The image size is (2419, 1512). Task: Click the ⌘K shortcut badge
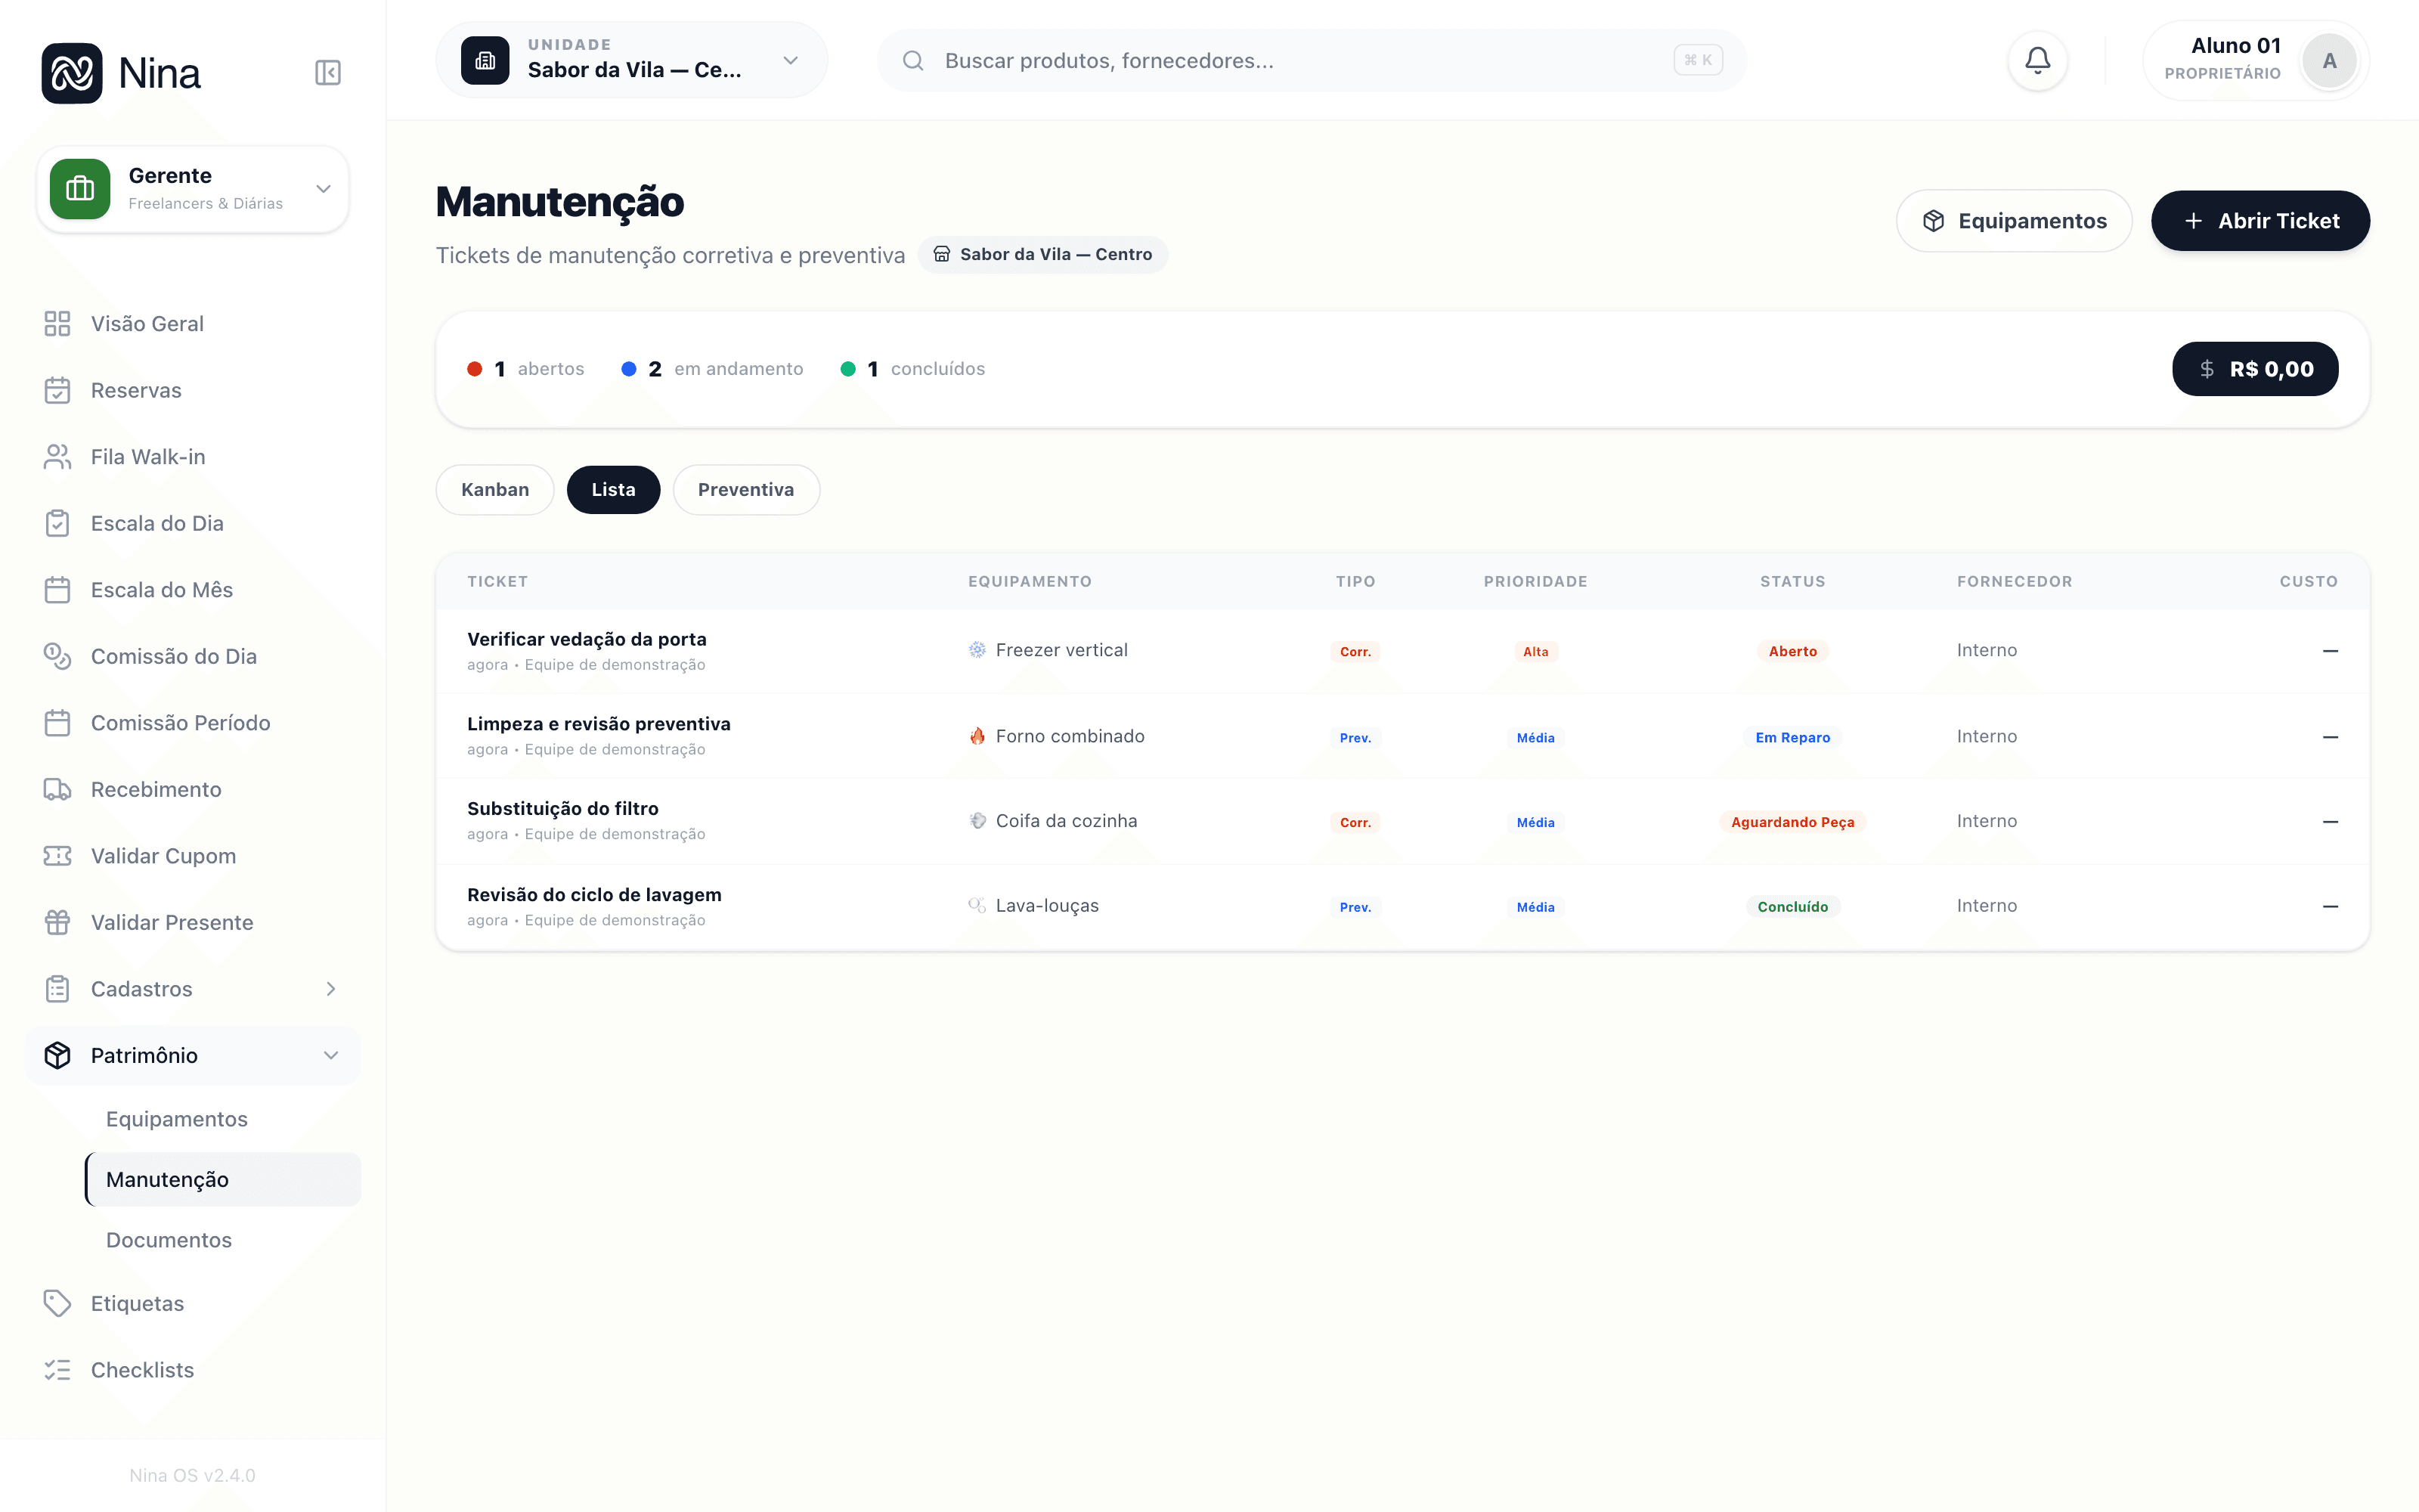click(1697, 61)
